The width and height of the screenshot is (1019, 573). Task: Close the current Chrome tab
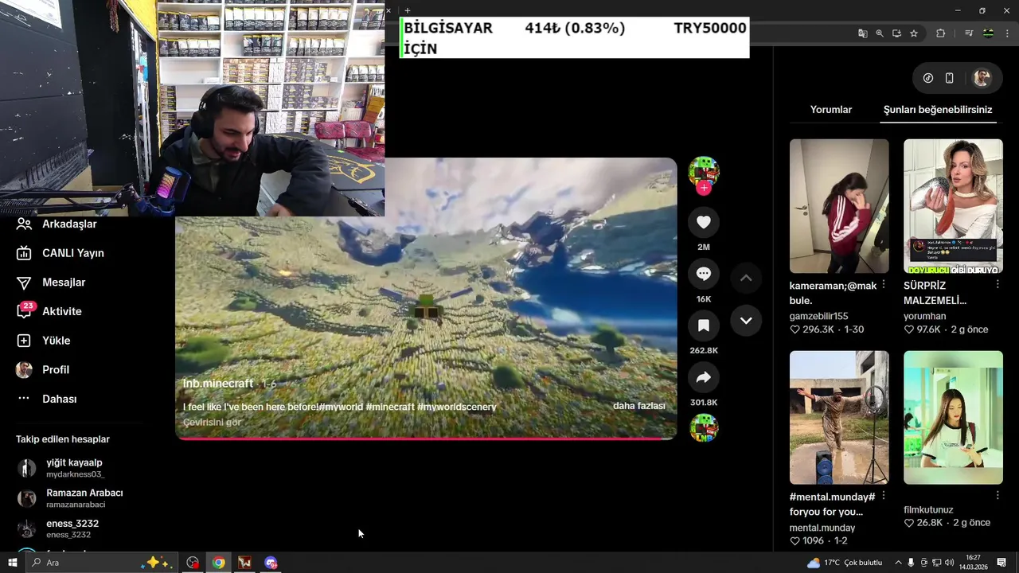pos(388,10)
